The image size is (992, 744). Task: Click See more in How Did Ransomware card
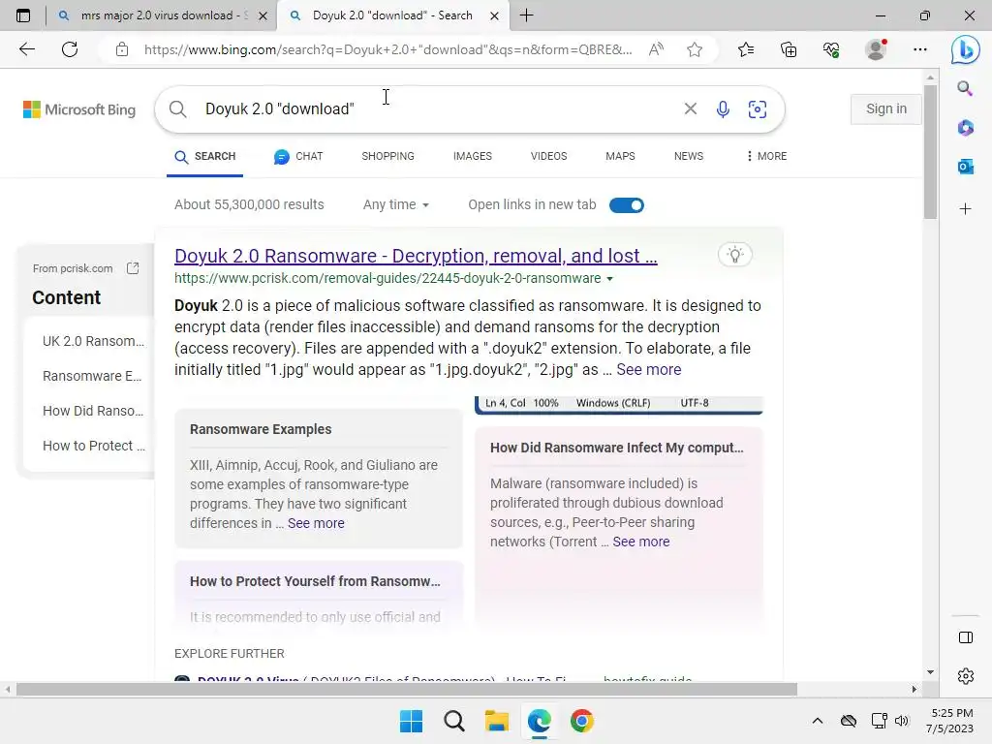pos(641,542)
